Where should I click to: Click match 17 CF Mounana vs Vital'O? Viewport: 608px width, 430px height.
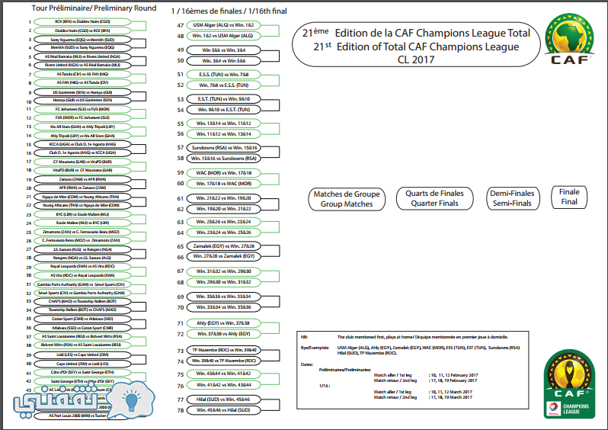click(82, 162)
